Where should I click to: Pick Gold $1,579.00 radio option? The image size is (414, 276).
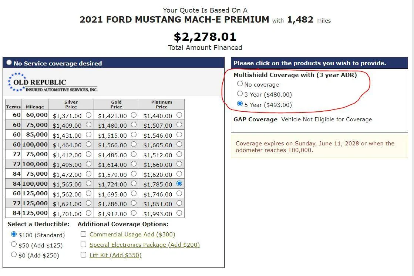[134, 174]
